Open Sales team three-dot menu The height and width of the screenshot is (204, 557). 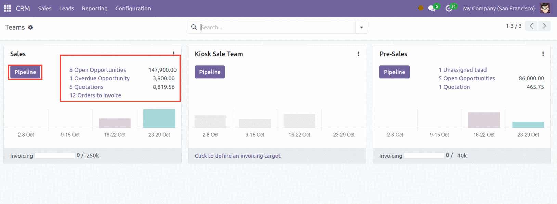[x=174, y=54]
